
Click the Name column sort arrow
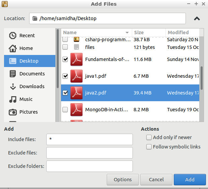tap(127, 33)
